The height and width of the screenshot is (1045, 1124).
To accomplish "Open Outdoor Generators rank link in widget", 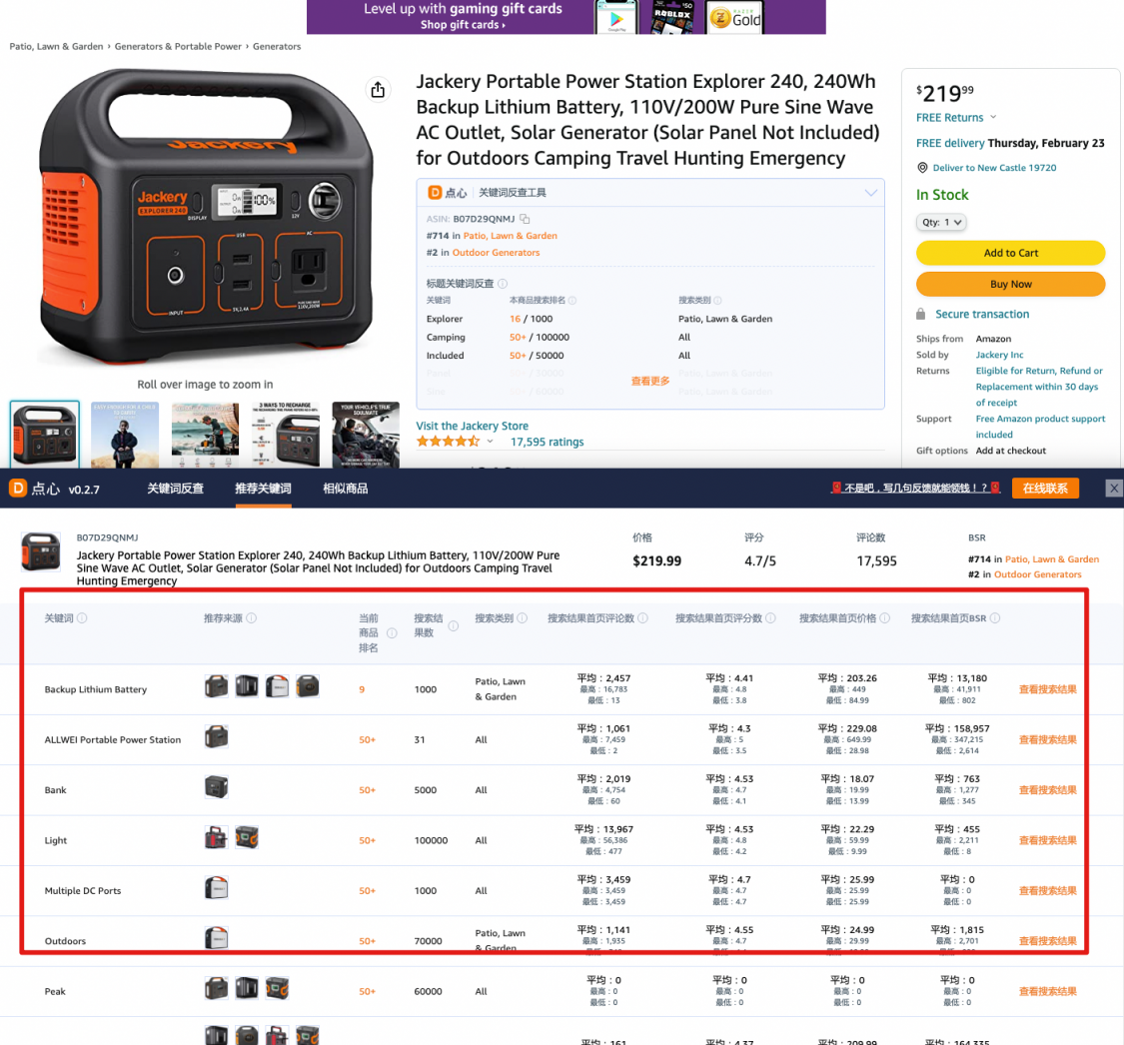I will coord(496,253).
